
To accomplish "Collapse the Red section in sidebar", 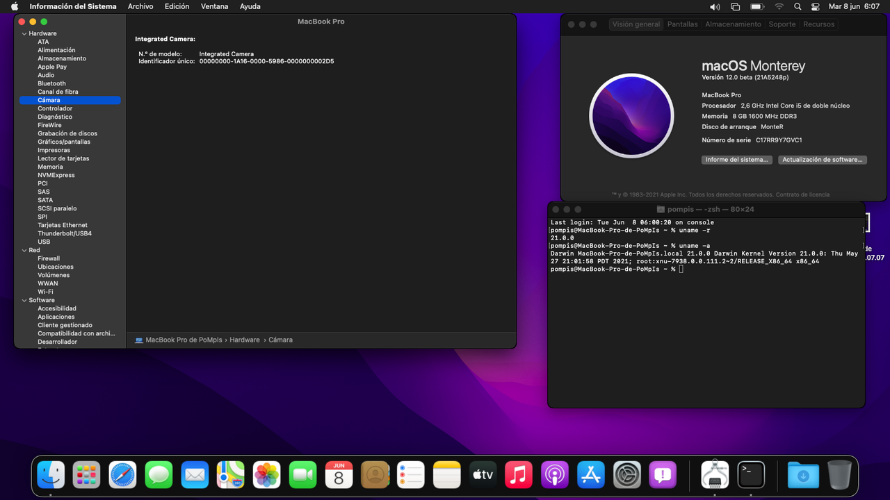I will pos(24,250).
